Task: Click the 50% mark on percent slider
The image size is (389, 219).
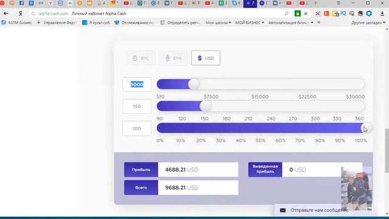Action: (261, 141)
